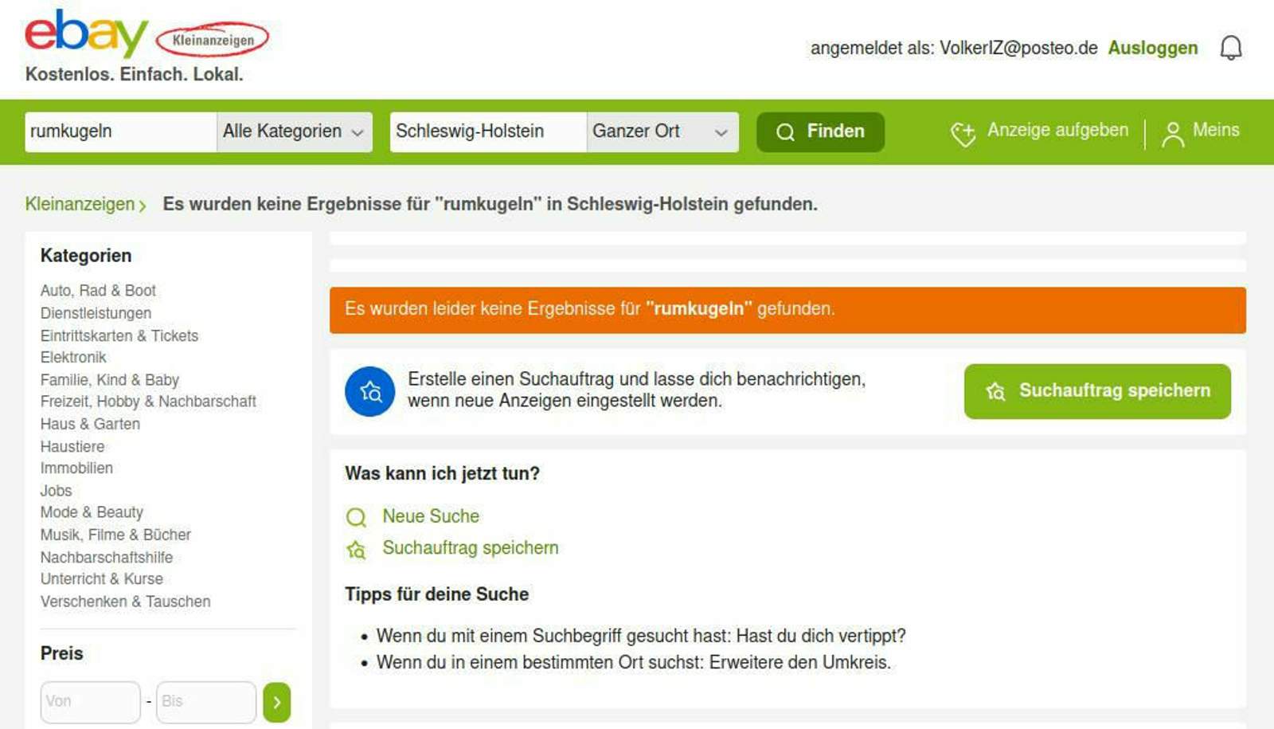Submit price range with green arrow button

[276, 702]
